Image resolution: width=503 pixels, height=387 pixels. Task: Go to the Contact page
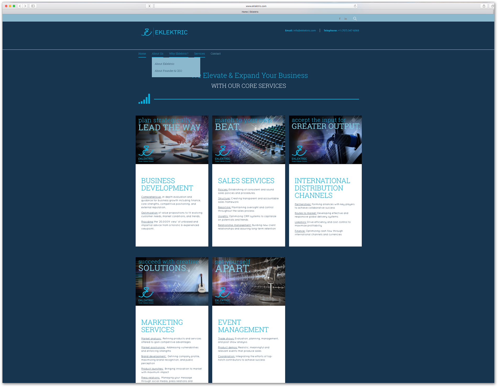[x=215, y=54]
